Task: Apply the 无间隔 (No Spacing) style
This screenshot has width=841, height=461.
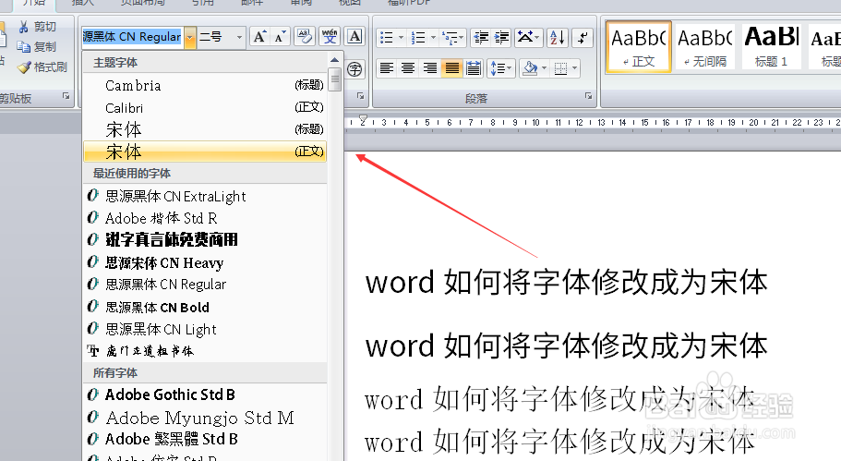Action: (x=705, y=47)
